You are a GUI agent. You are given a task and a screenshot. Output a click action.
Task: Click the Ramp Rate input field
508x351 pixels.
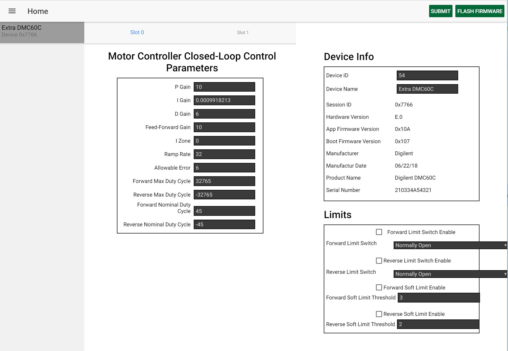[x=224, y=154]
